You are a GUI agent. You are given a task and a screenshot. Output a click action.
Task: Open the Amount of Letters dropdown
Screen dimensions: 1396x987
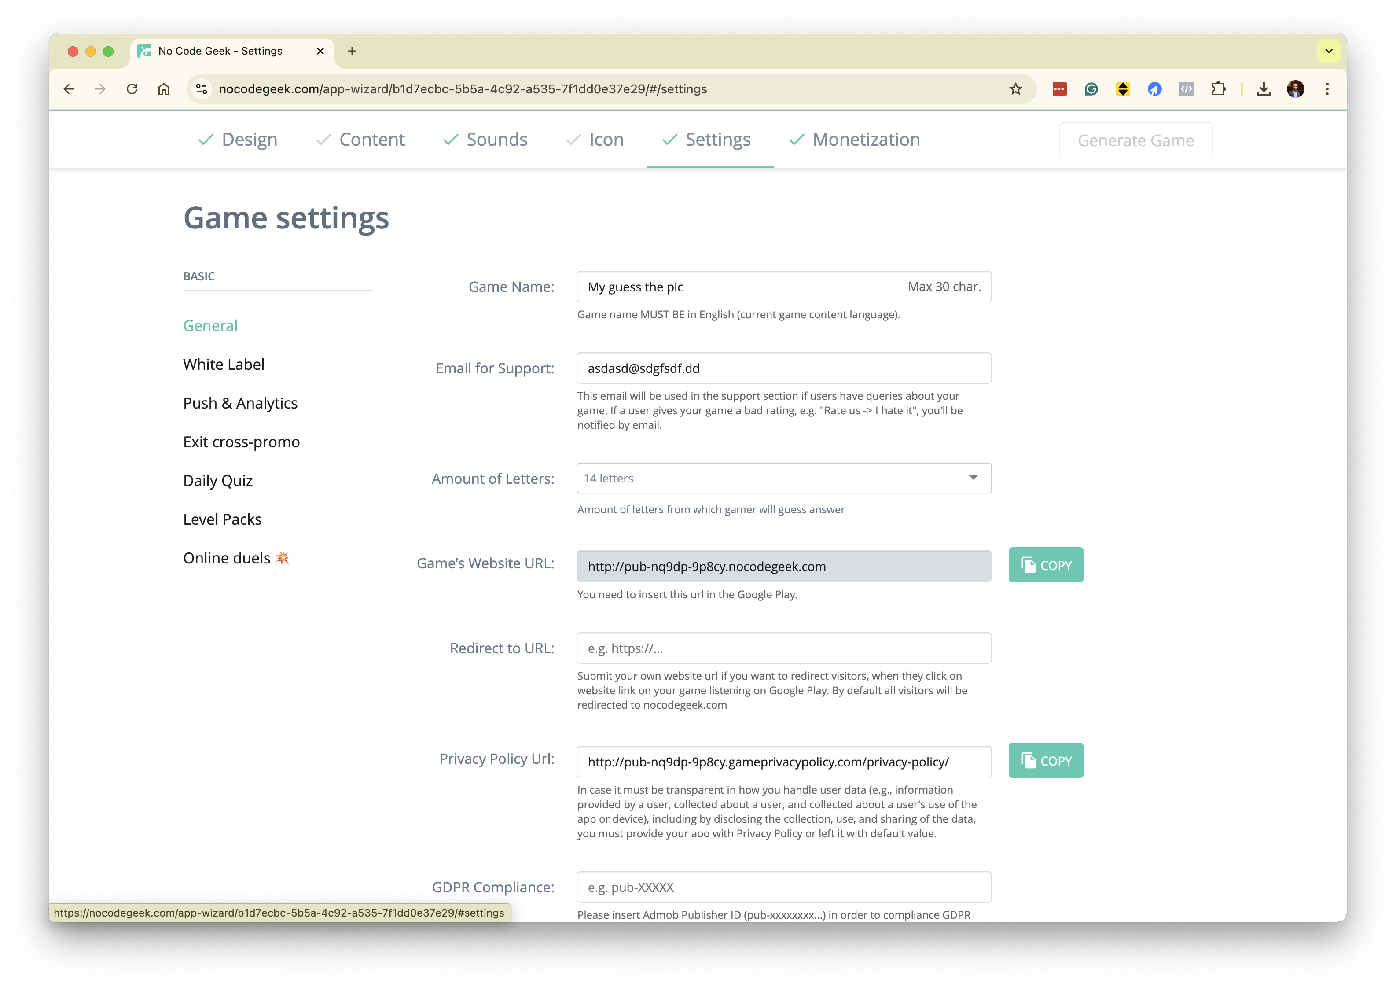pyautogui.click(x=784, y=478)
